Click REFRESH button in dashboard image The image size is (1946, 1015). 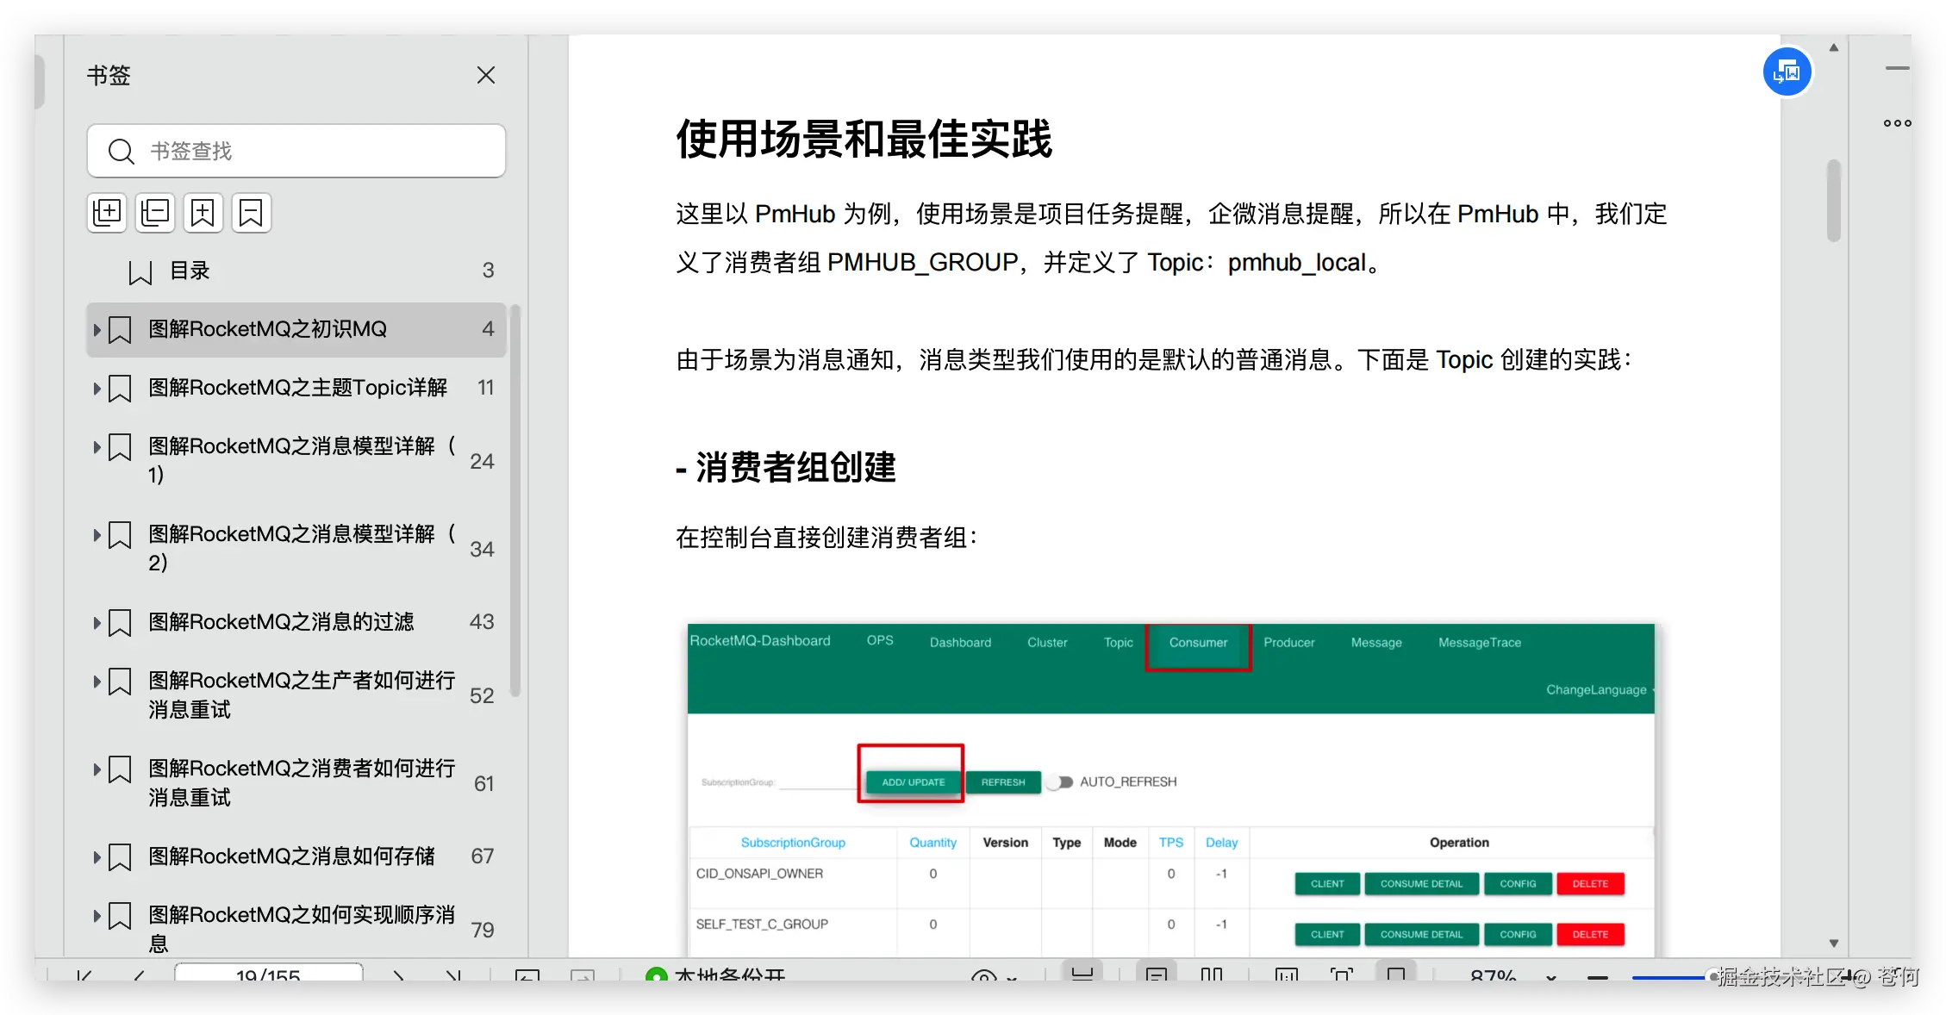point(1003,782)
